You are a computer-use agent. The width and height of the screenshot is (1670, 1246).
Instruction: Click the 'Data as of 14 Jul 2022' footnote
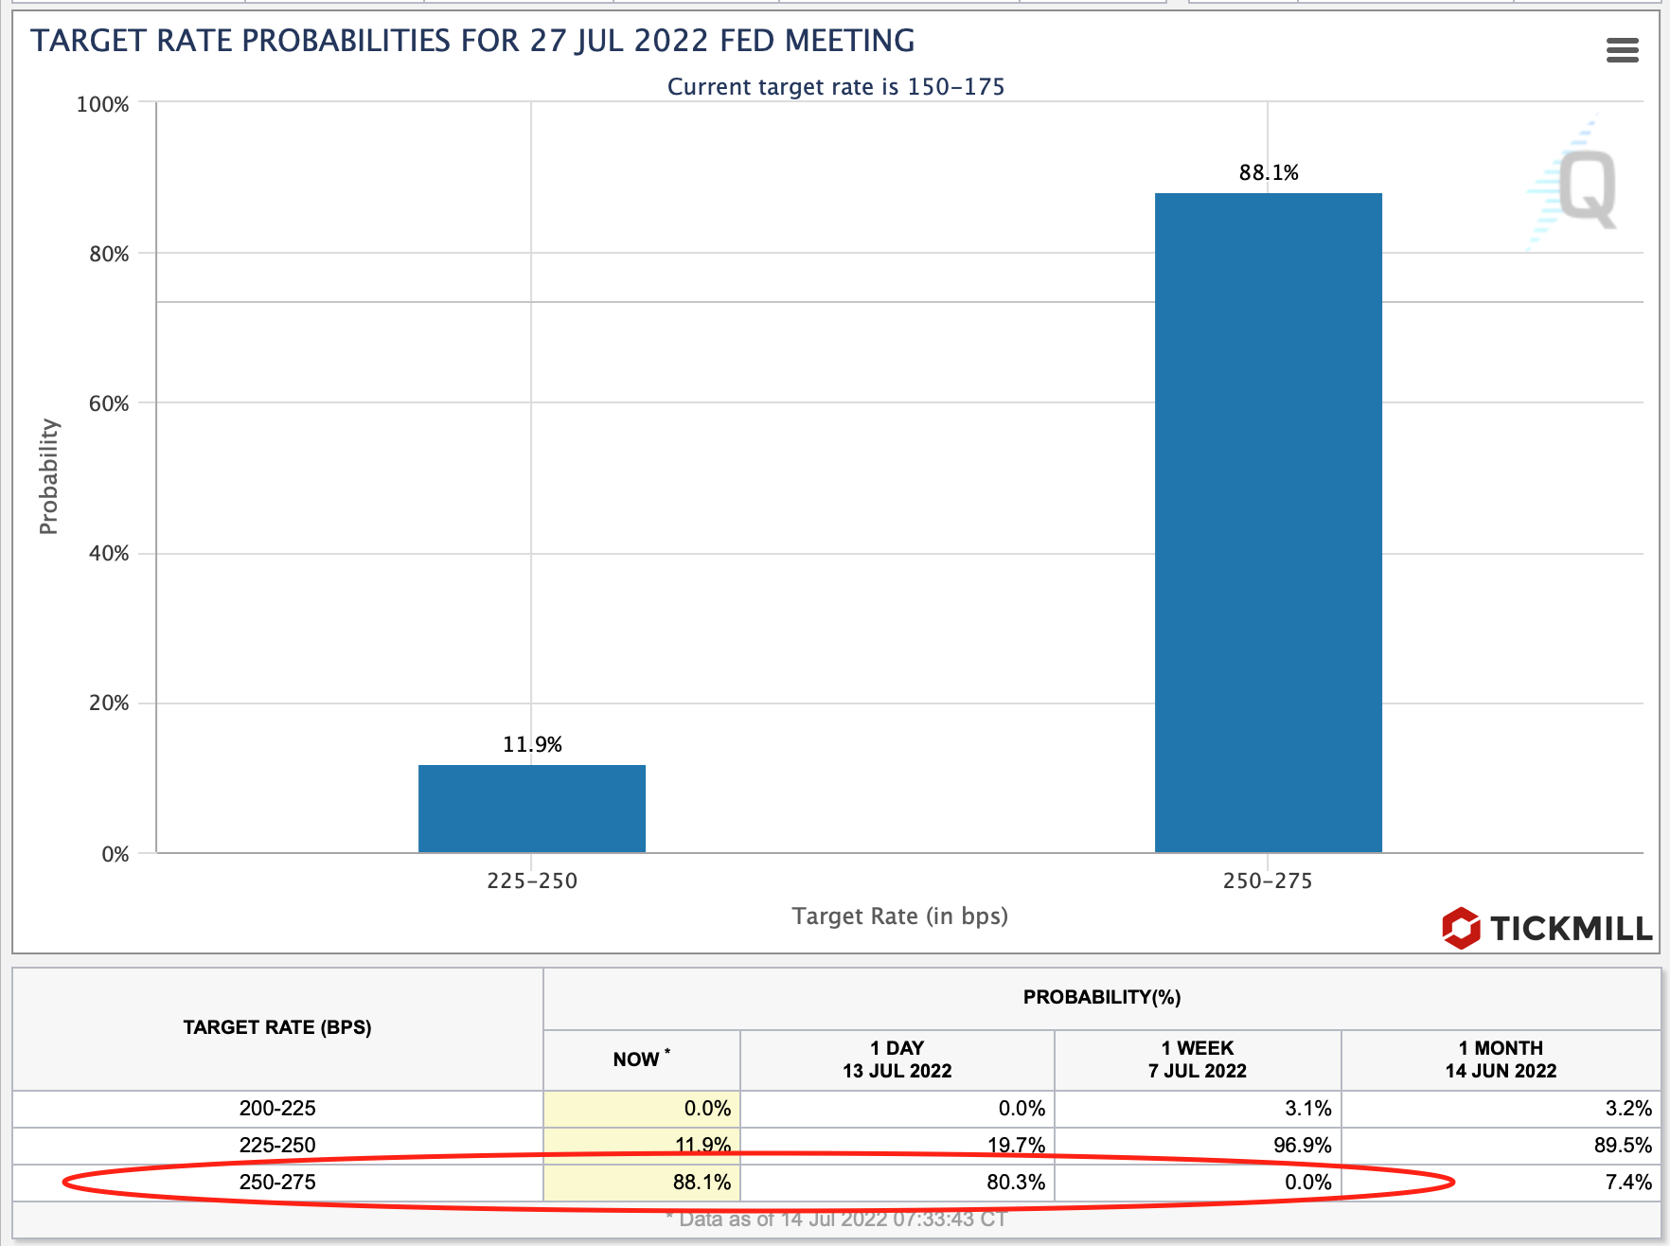pyautogui.click(x=837, y=1219)
